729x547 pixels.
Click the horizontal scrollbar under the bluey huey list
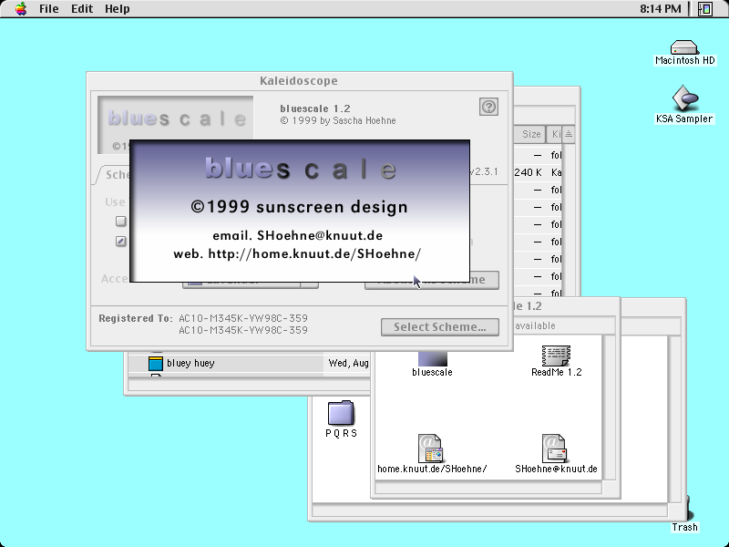(x=249, y=384)
